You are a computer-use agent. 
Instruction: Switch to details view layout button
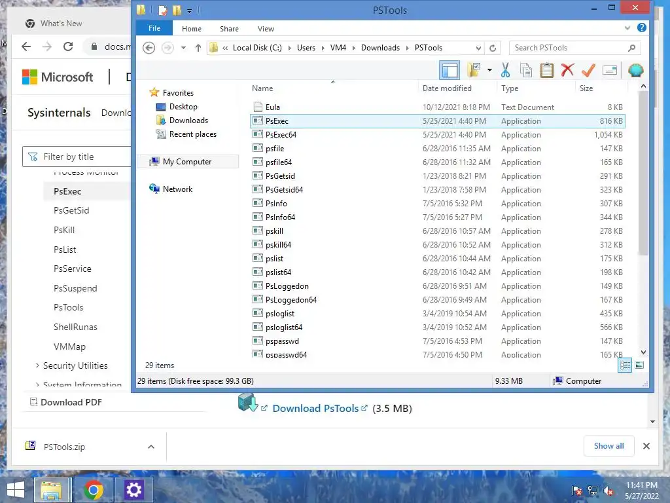625,365
